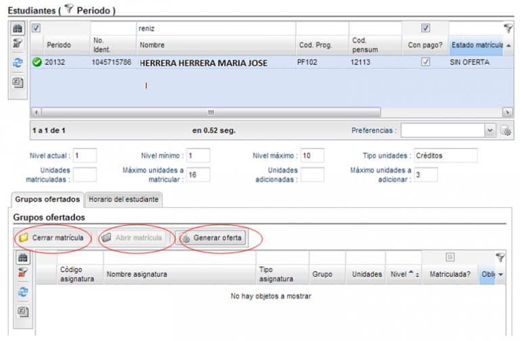Refresh the Grupos ofertados table

click(x=23, y=292)
